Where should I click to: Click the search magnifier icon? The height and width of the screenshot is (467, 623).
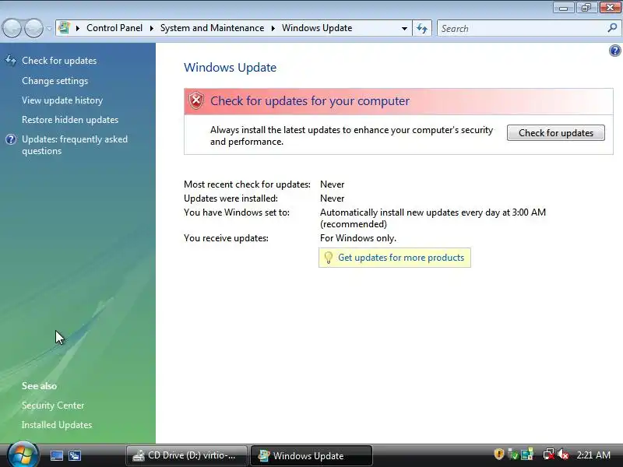[613, 28]
